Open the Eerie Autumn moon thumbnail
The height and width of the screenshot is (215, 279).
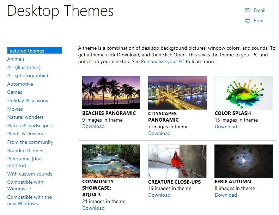pyautogui.click(x=244, y=161)
